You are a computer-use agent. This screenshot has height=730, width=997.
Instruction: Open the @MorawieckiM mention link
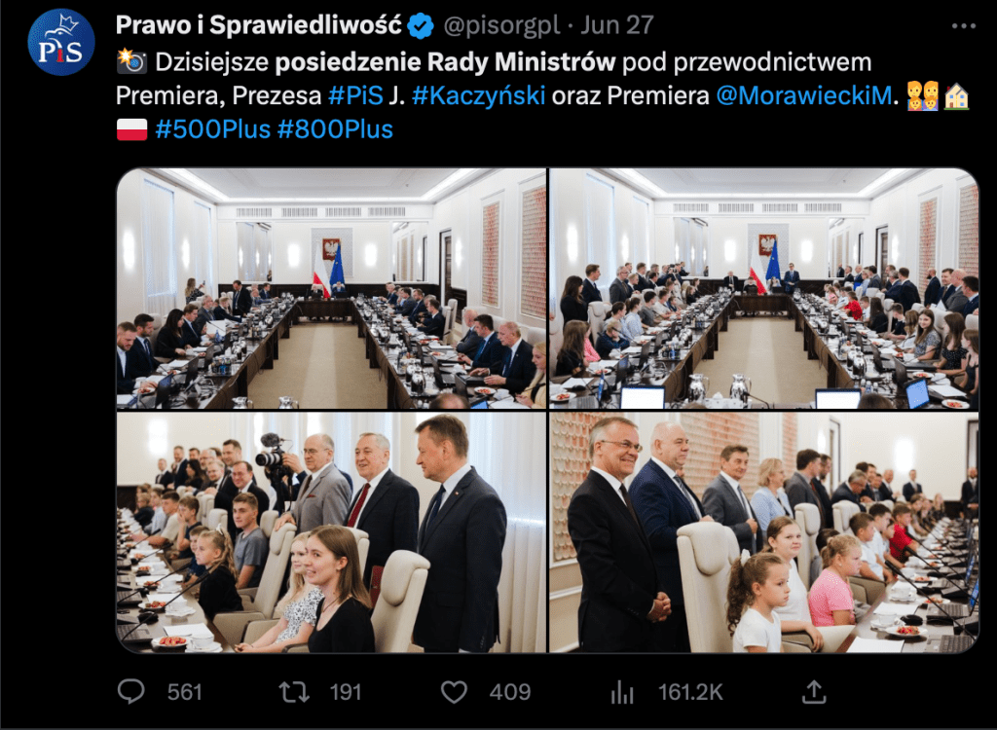pos(803,95)
